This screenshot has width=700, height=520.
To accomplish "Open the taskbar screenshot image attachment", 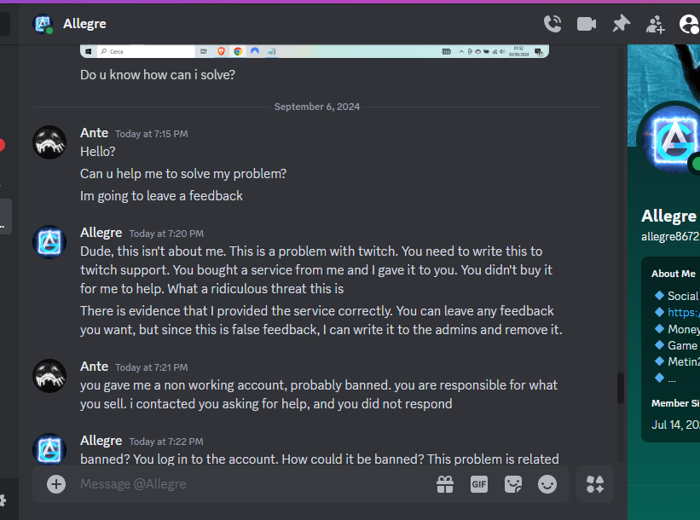I will [x=315, y=51].
